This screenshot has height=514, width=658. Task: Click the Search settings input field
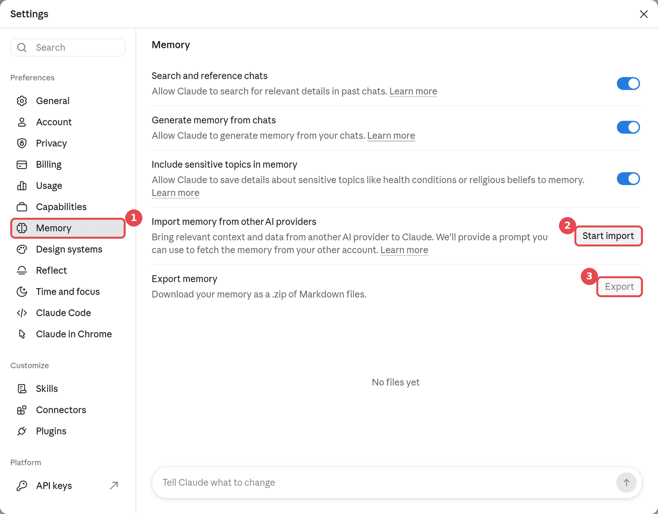coord(68,48)
